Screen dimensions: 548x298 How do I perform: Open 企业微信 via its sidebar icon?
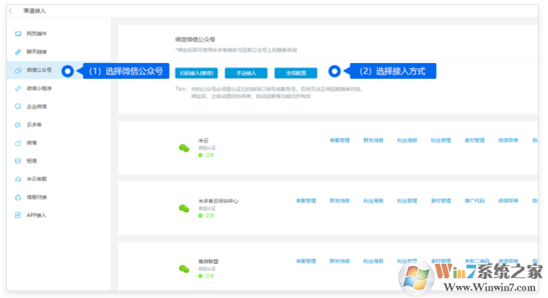coord(18,106)
